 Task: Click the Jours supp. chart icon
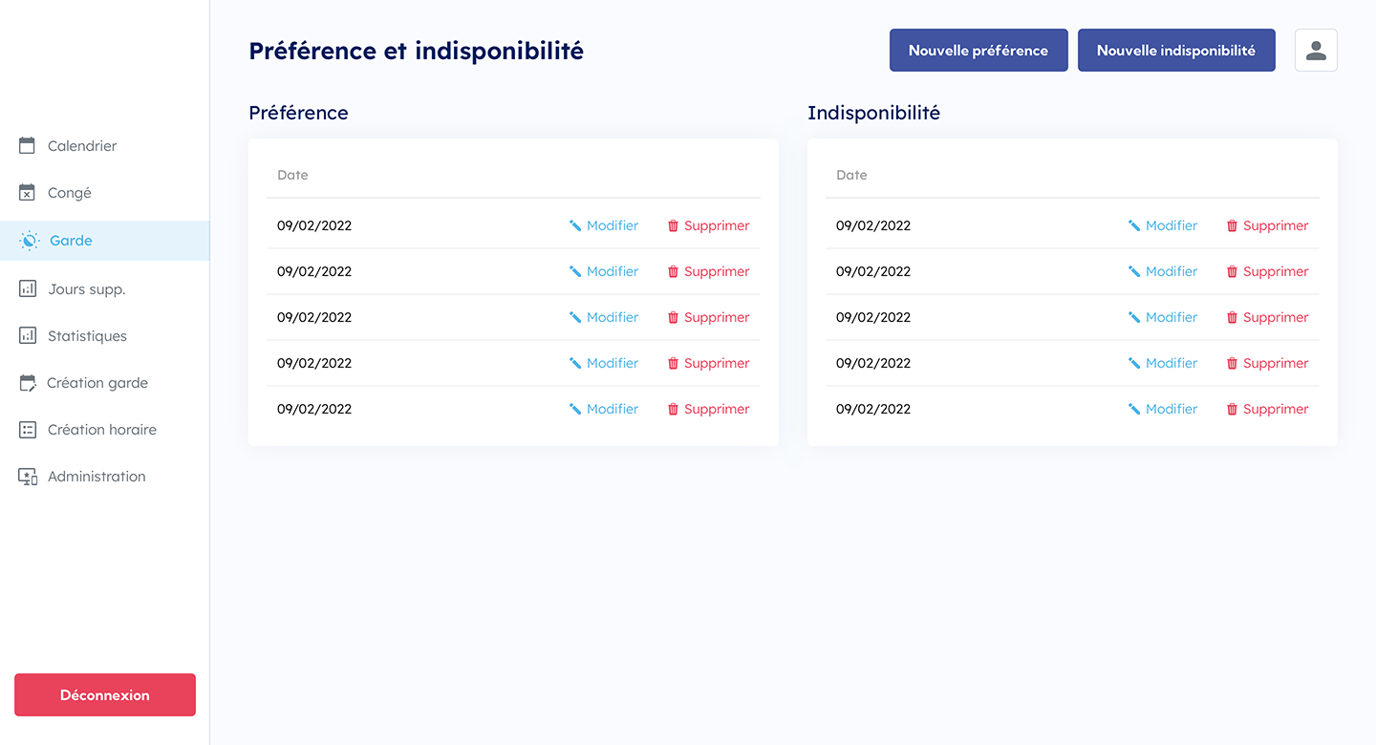[28, 289]
